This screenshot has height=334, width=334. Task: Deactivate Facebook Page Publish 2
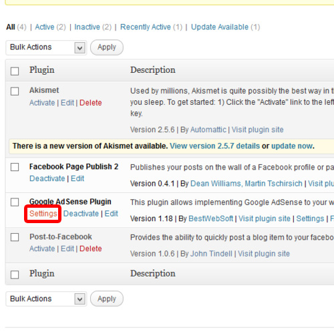[47, 178]
